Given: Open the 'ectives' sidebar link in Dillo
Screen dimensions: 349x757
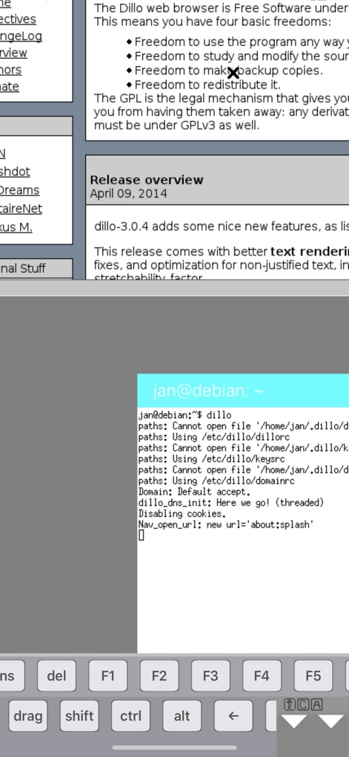Looking at the screenshot, I should tap(18, 19).
